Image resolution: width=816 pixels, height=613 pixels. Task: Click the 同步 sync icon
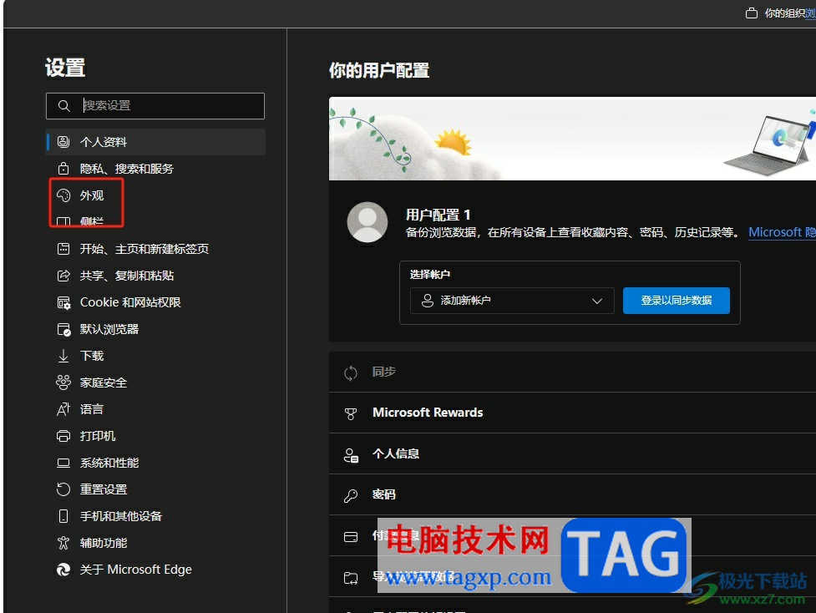[x=350, y=372]
